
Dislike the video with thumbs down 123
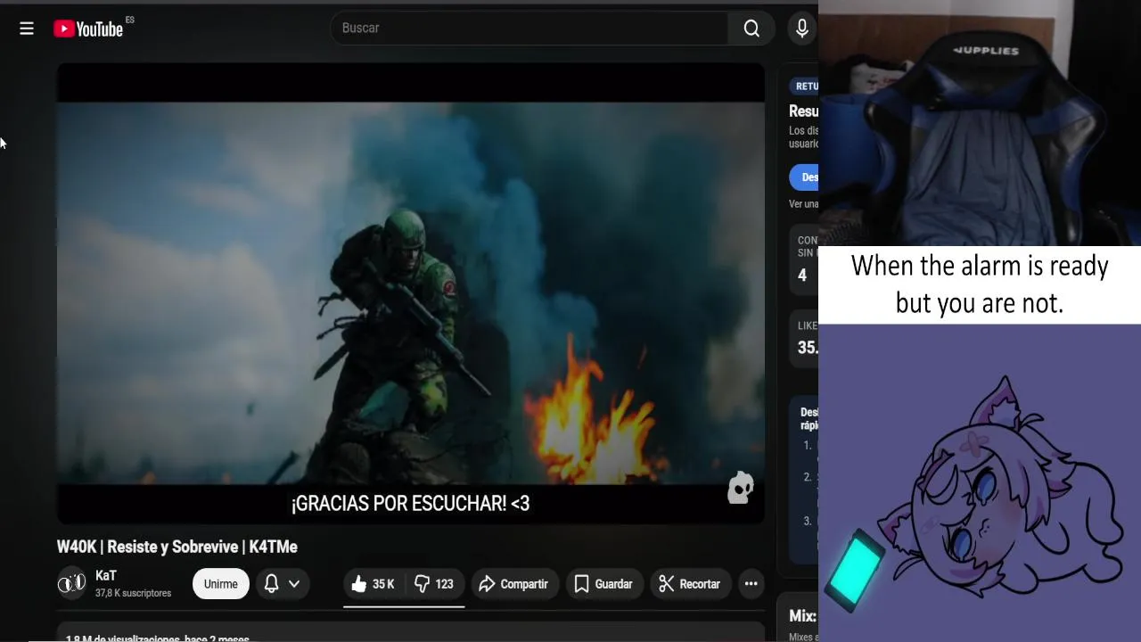click(x=434, y=584)
